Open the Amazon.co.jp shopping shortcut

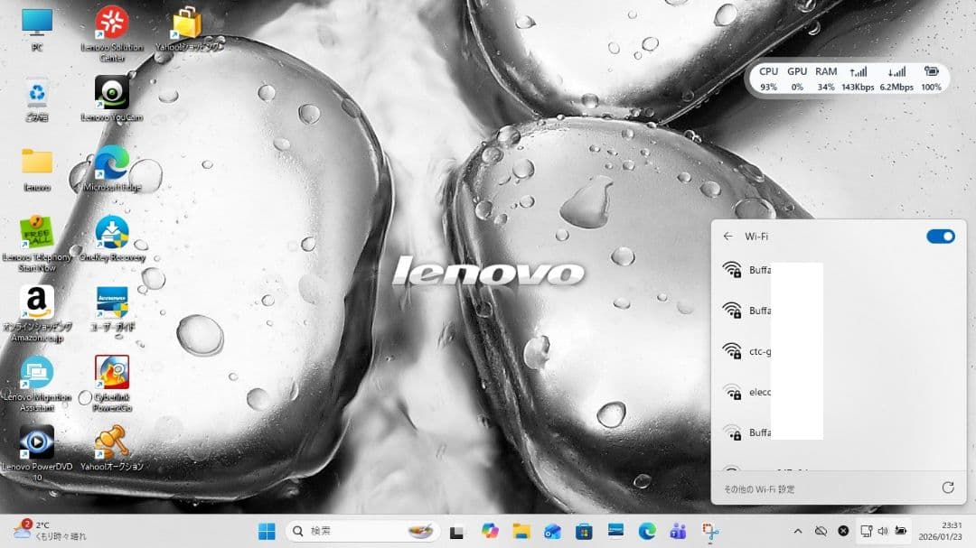coord(37,313)
